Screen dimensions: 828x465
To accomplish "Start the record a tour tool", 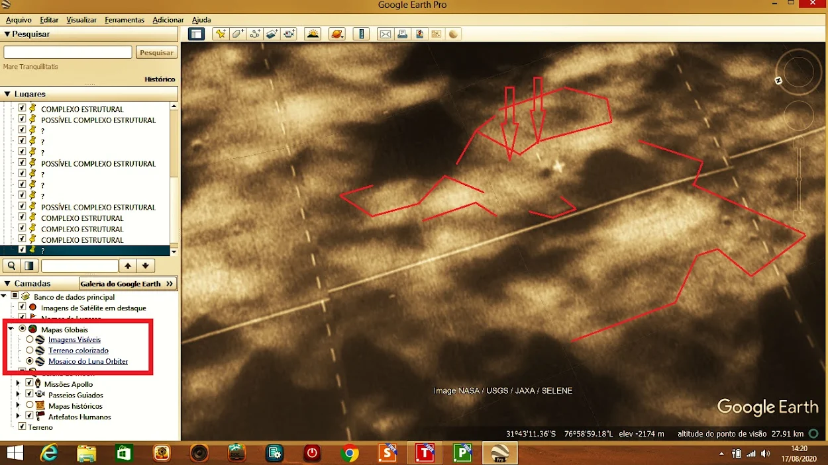I will point(289,34).
